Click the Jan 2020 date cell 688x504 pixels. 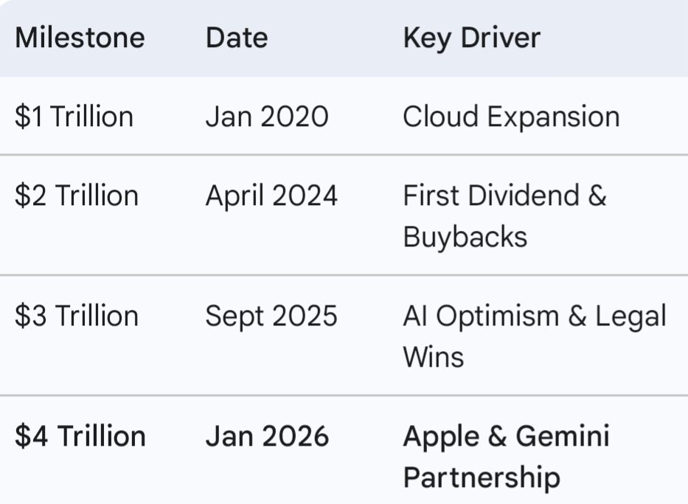pos(267,117)
